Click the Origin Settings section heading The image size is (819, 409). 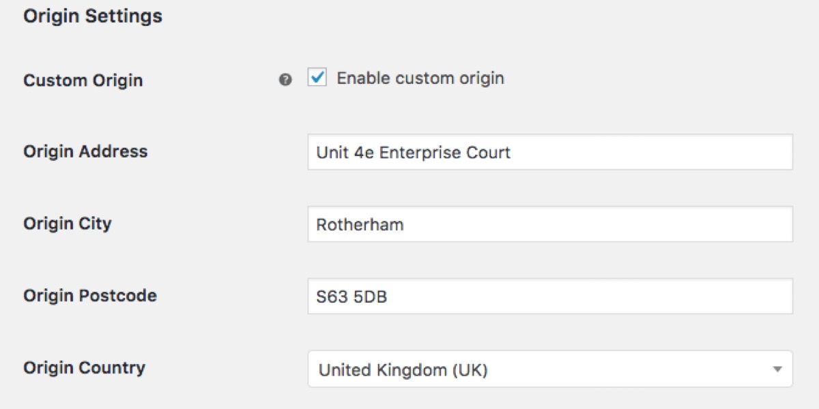[x=93, y=16]
